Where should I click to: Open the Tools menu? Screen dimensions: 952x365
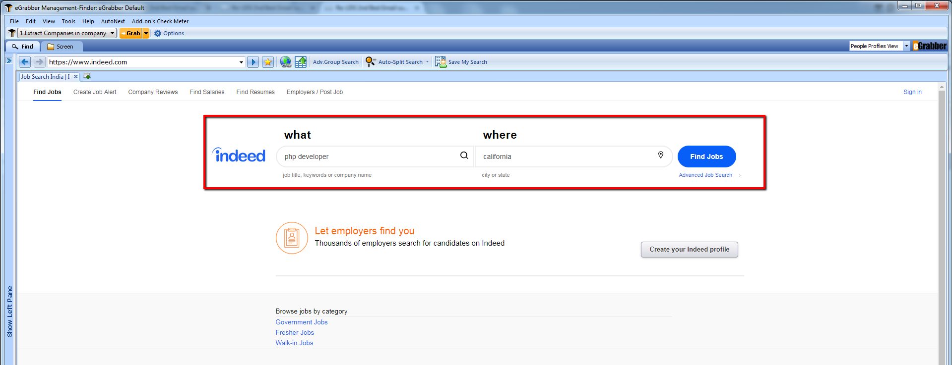[68, 21]
